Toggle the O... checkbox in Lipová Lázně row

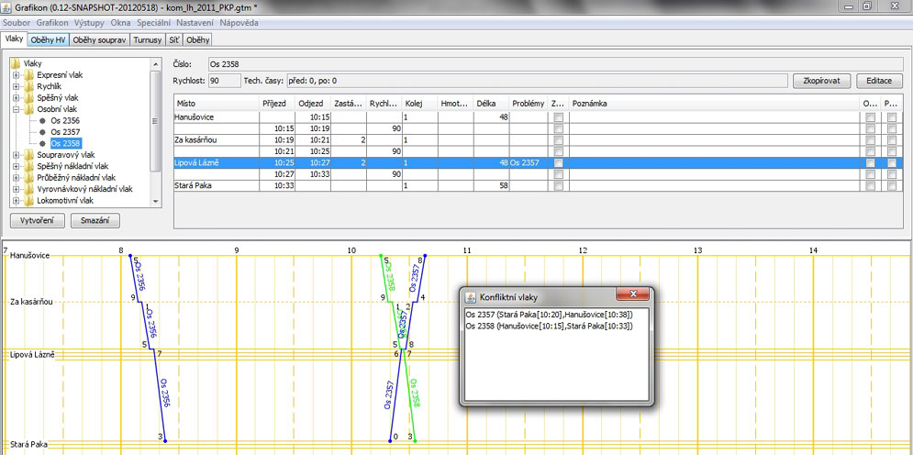point(870,162)
